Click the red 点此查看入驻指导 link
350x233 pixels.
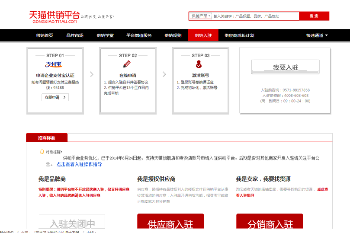282,192
